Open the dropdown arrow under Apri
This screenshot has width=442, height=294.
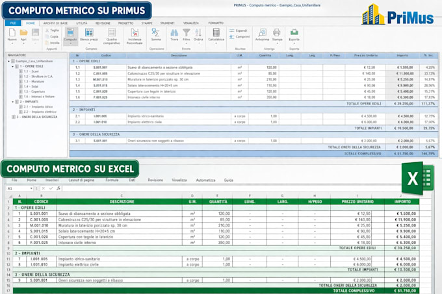click(x=23, y=43)
